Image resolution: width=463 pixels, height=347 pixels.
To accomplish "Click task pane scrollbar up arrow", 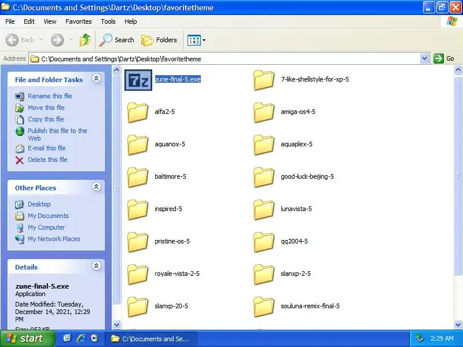I will [117, 70].
